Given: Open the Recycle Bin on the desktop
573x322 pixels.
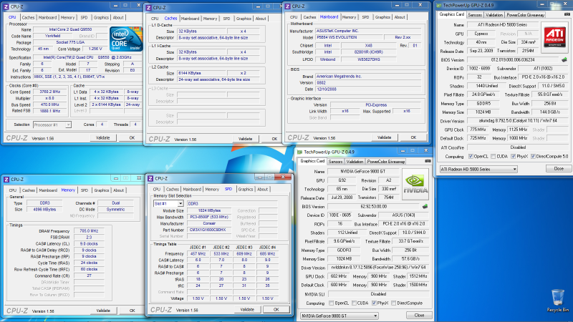Looking at the screenshot, I should coord(558,300).
